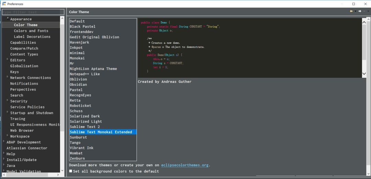Click the back navigation arrow icon
Image resolution: width=371 pixels, height=179 pixels.
(x=351, y=11)
